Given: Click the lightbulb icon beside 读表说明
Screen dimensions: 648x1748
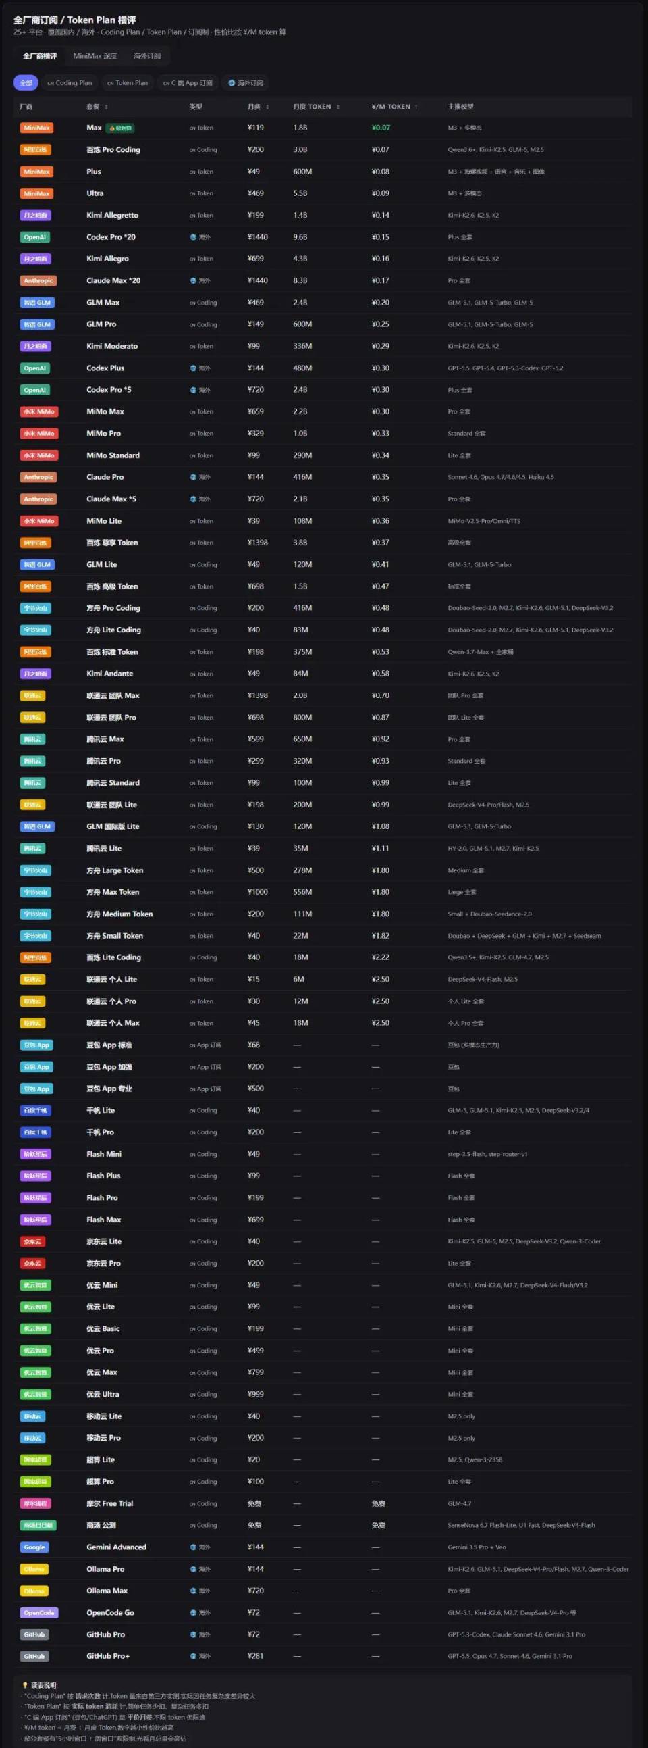Looking at the screenshot, I should [25, 1686].
